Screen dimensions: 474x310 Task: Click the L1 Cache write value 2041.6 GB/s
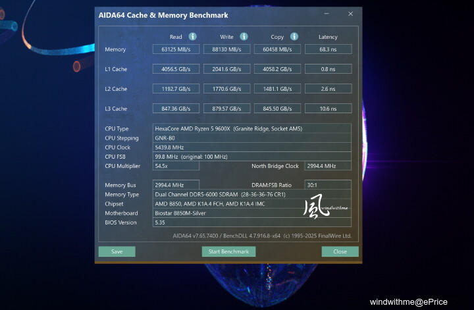(x=226, y=69)
